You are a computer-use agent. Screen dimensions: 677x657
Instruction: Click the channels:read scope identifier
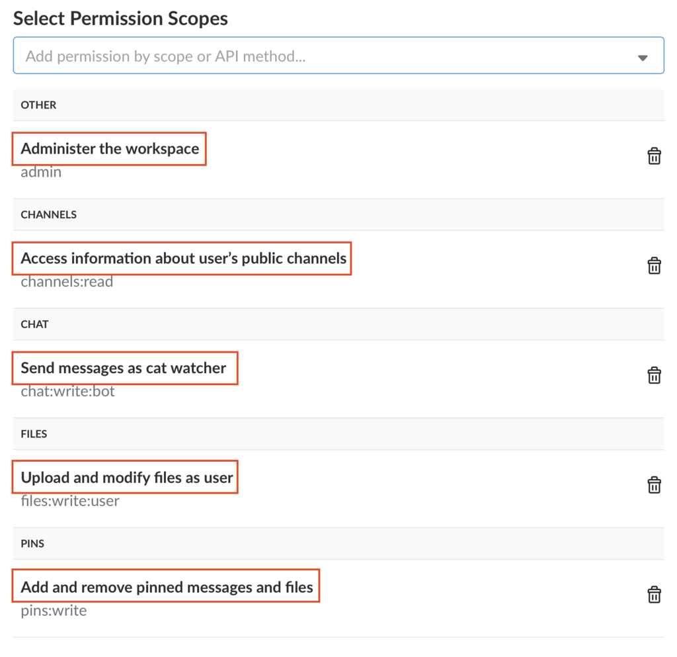coord(67,282)
